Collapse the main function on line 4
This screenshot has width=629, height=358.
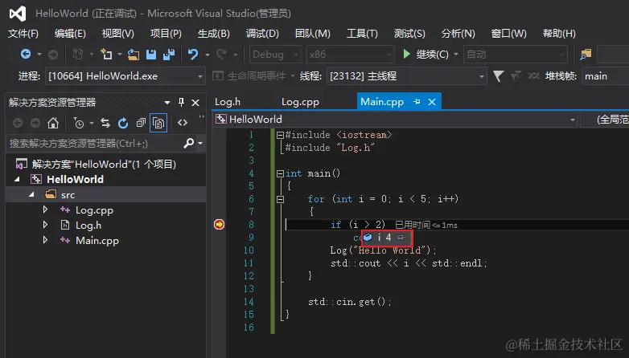[x=281, y=173]
